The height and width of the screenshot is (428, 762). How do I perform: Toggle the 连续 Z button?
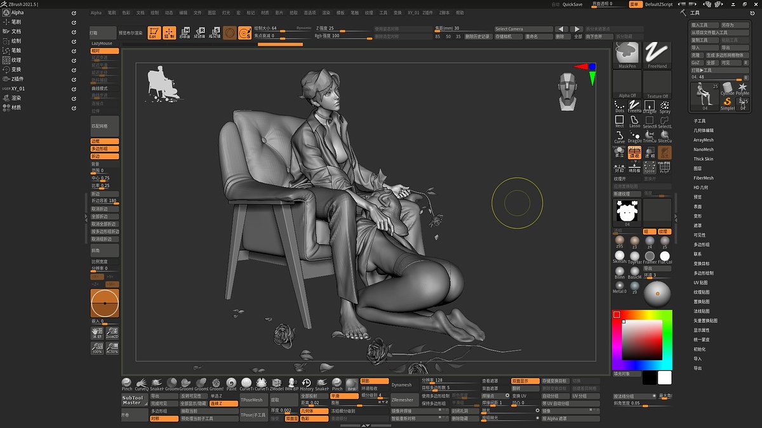pyautogui.click(x=224, y=403)
